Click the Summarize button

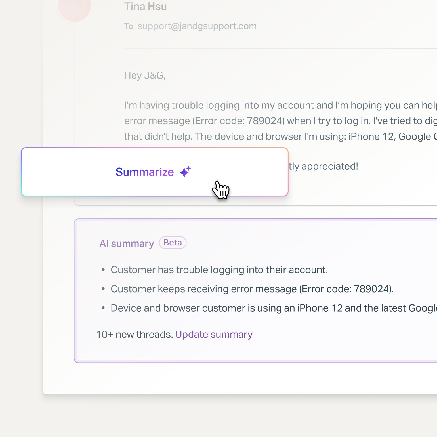pos(145,172)
